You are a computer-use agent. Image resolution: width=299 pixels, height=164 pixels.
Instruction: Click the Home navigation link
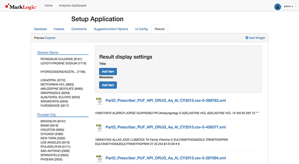click(x=48, y=6)
